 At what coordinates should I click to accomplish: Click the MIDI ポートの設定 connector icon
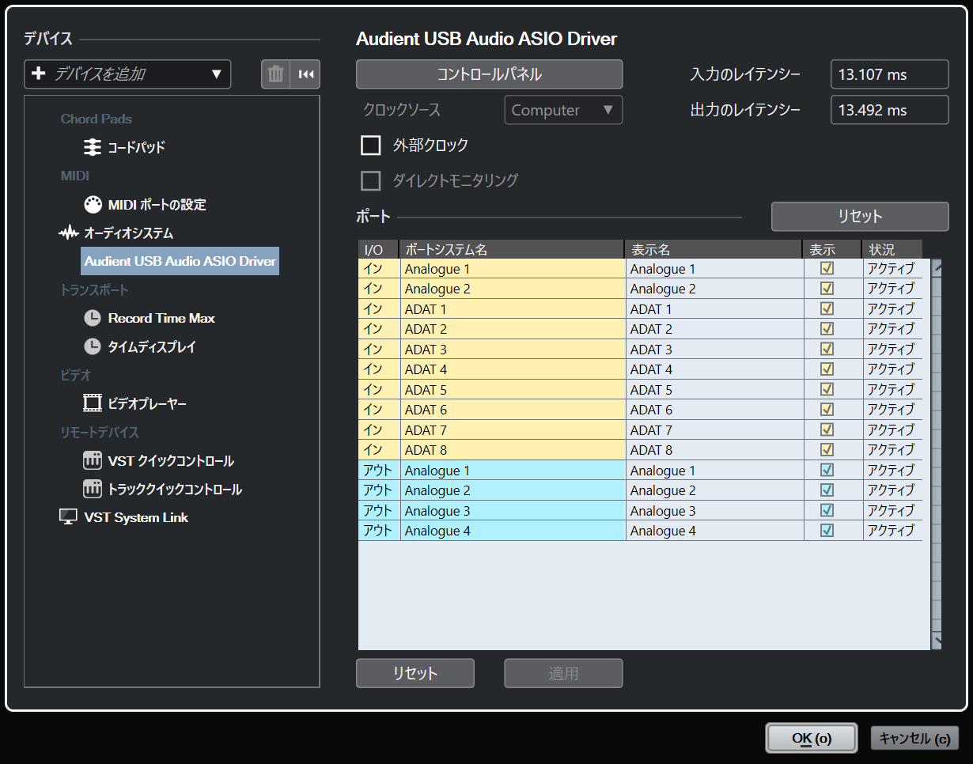(93, 204)
